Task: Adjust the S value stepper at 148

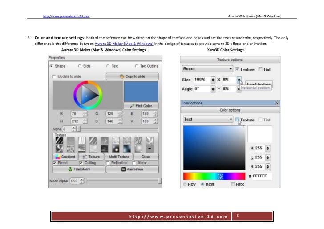Action: tap(120, 121)
